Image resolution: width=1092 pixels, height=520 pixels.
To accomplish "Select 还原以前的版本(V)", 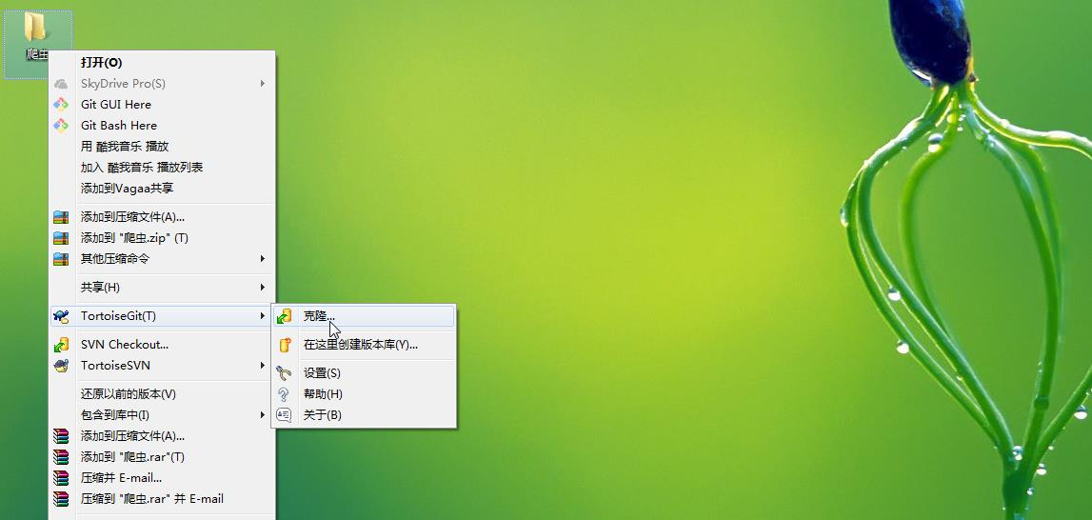I will tap(162, 394).
